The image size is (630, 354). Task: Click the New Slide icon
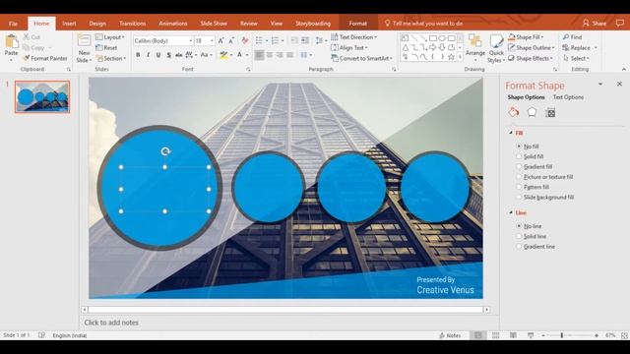click(84, 41)
